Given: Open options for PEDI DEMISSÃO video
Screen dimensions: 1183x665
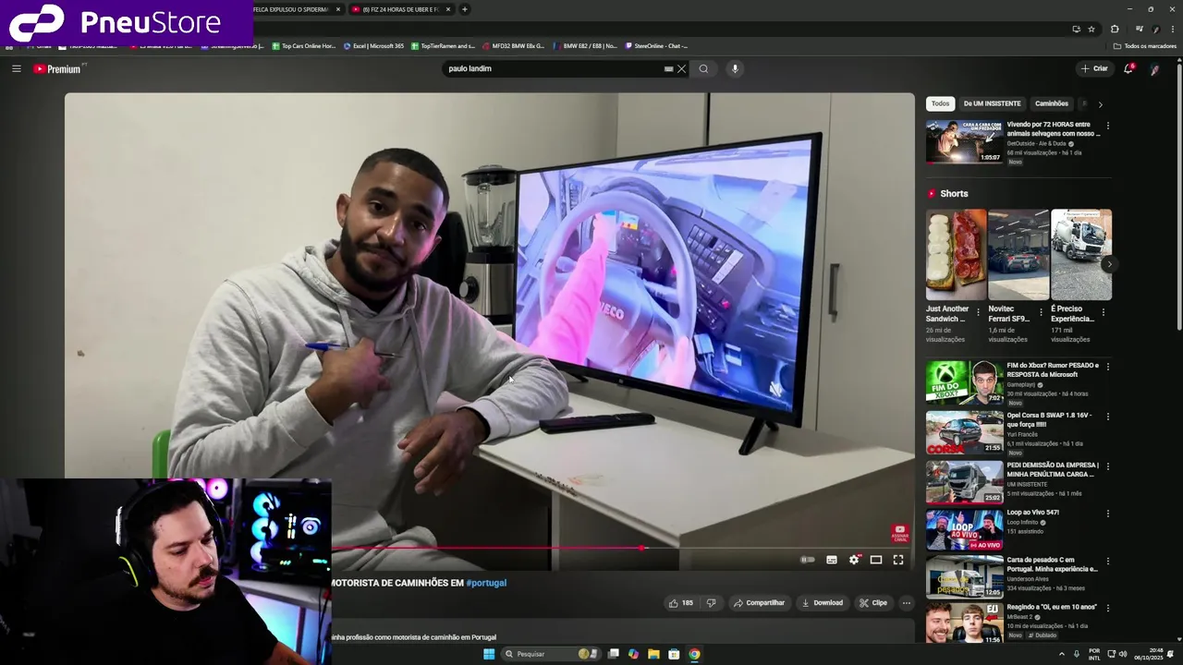Looking at the screenshot, I should pyautogui.click(x=1108, y=466).
